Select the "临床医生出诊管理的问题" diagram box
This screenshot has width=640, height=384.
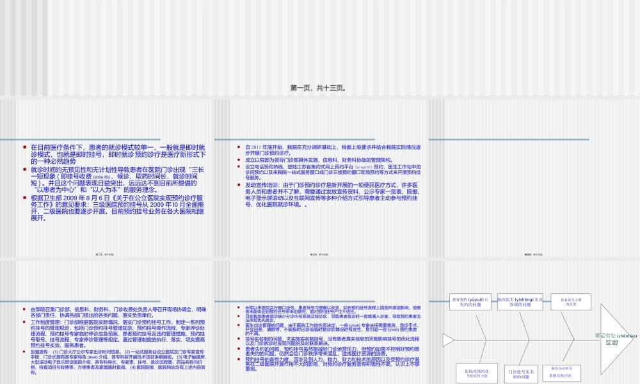click(x=520, y=302)
